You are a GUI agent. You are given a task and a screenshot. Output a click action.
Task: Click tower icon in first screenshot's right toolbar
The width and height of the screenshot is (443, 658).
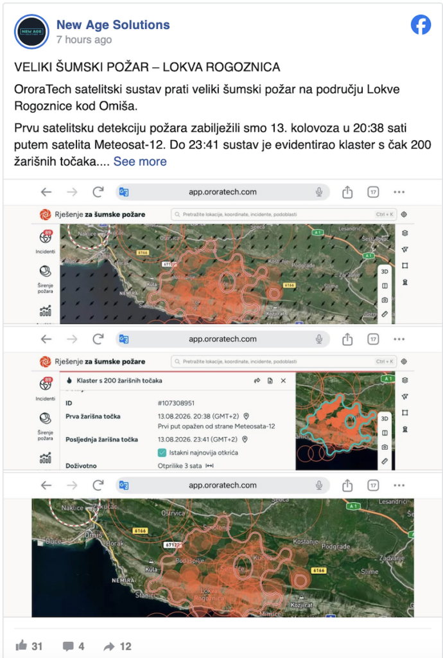(405, 282)
